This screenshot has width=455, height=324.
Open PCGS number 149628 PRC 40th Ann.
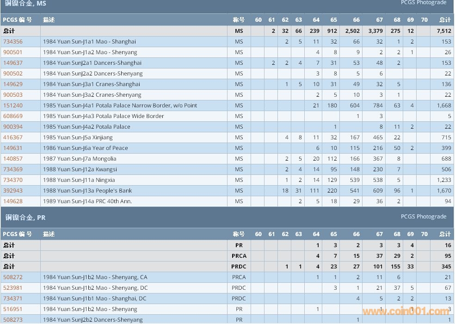point(13,201)
